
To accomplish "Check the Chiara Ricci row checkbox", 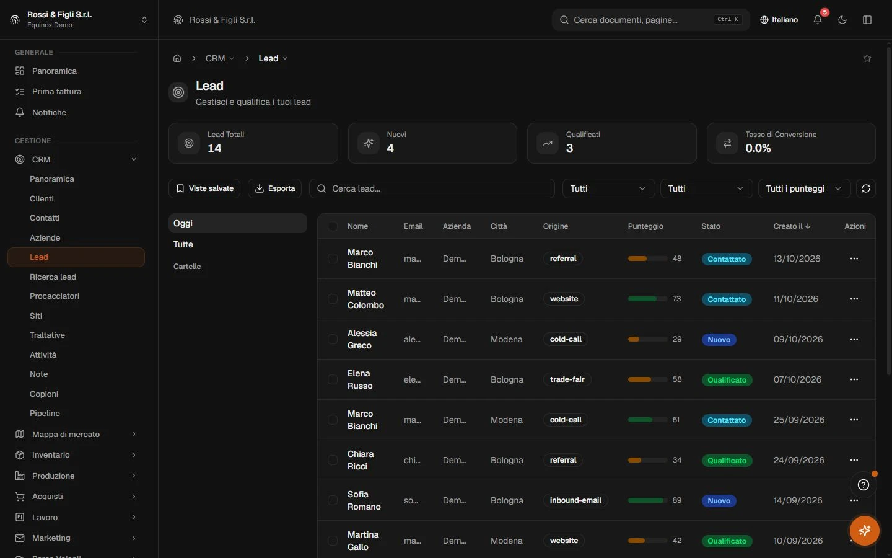I will [x=333, y=460].
